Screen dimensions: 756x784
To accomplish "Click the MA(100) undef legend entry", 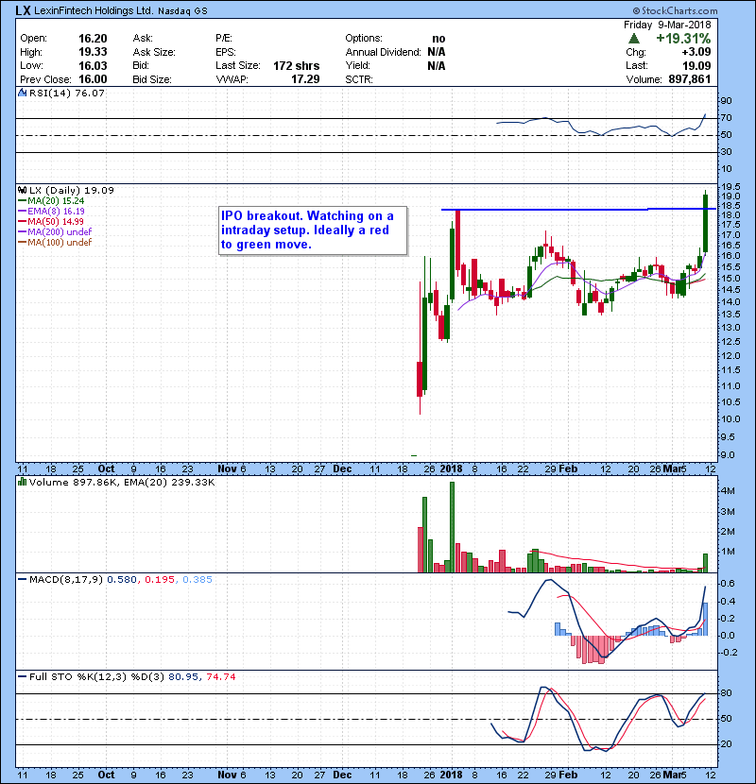I will (55, 243).
